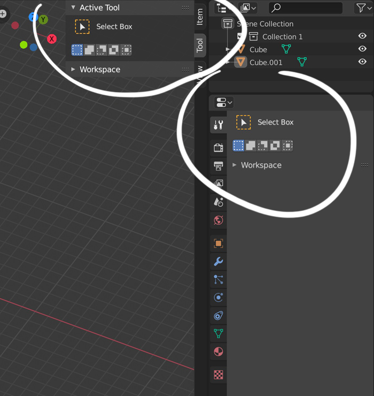374x396 pixels.
Task: Choose Extend selection mode in Properties editor
Action: tap(251, 146)
